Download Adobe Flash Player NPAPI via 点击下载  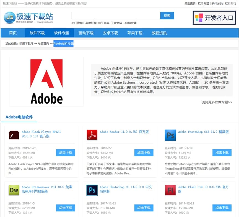66,152
